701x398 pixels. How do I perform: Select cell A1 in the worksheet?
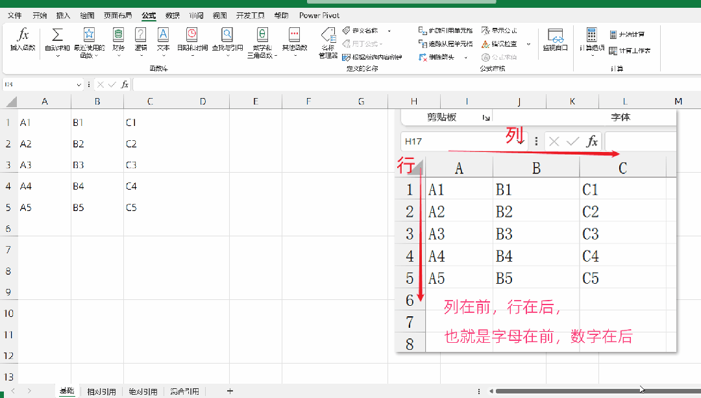[44, 123]
